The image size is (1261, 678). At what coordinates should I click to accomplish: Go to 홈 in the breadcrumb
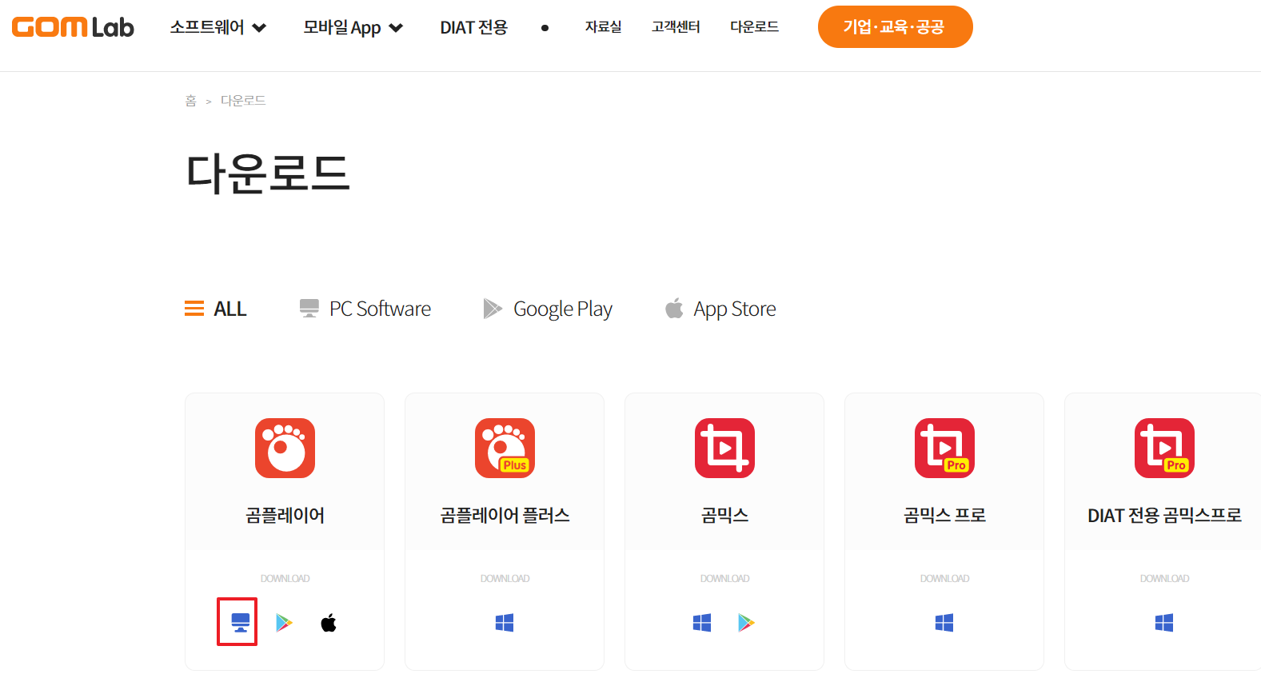tap(190, 101)
